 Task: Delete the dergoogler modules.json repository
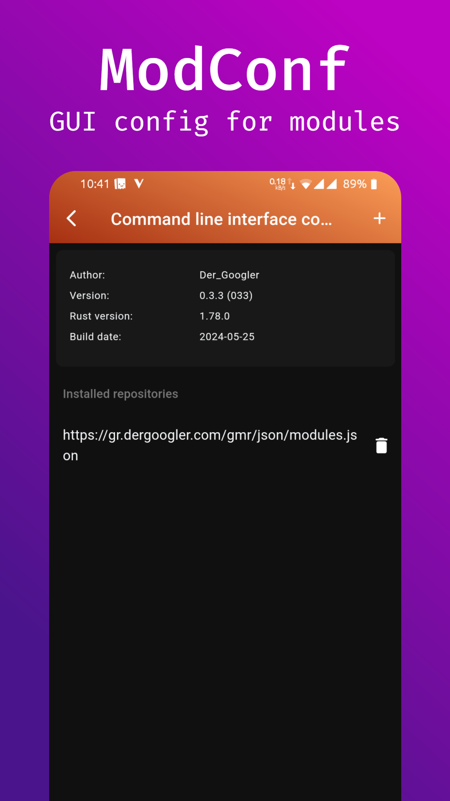coord(381,446)
